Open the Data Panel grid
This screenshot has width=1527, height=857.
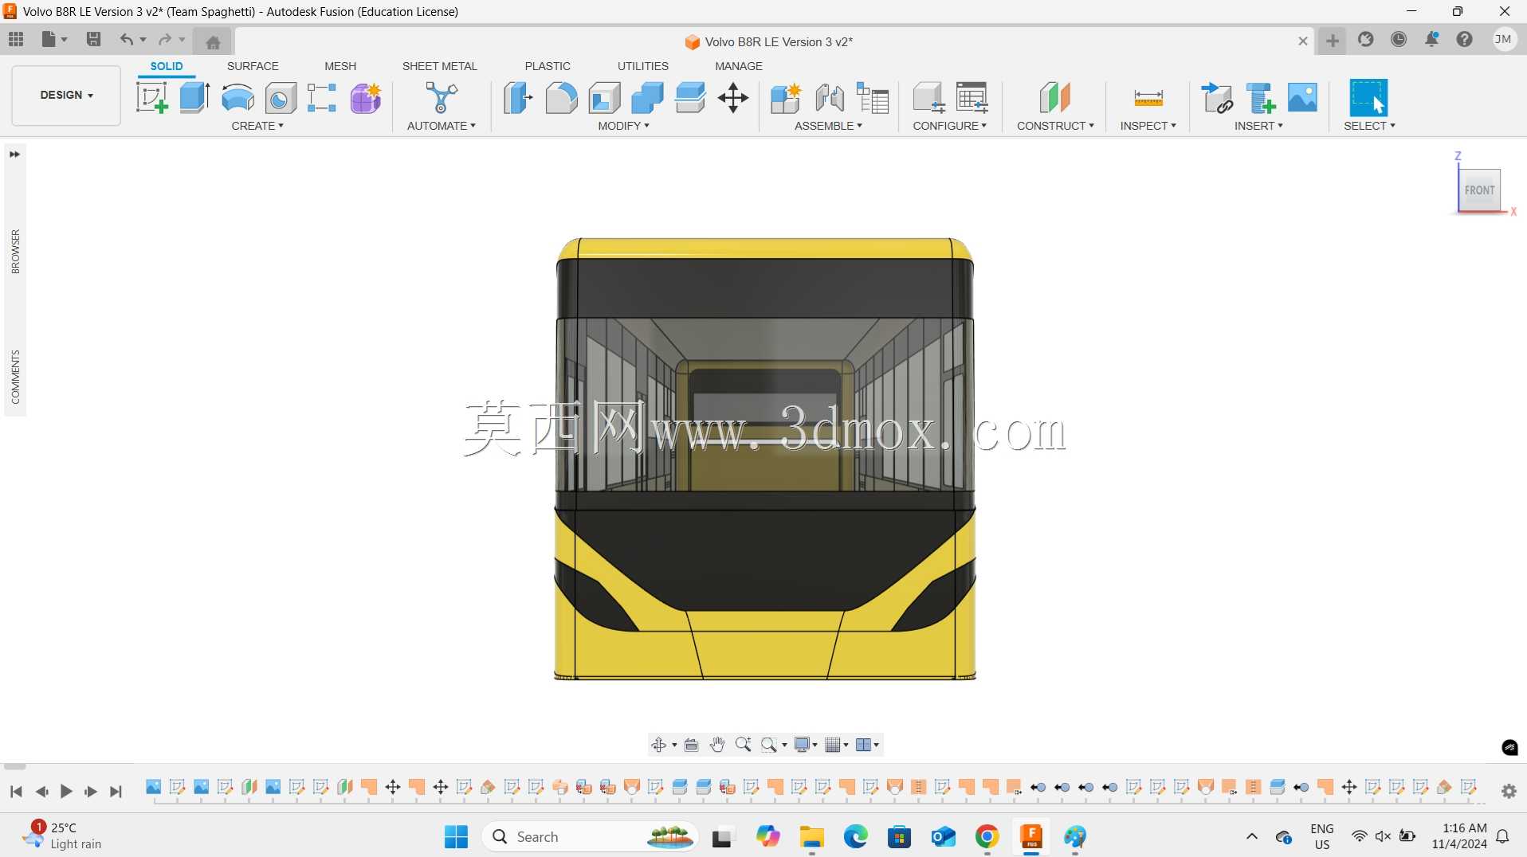16,39
